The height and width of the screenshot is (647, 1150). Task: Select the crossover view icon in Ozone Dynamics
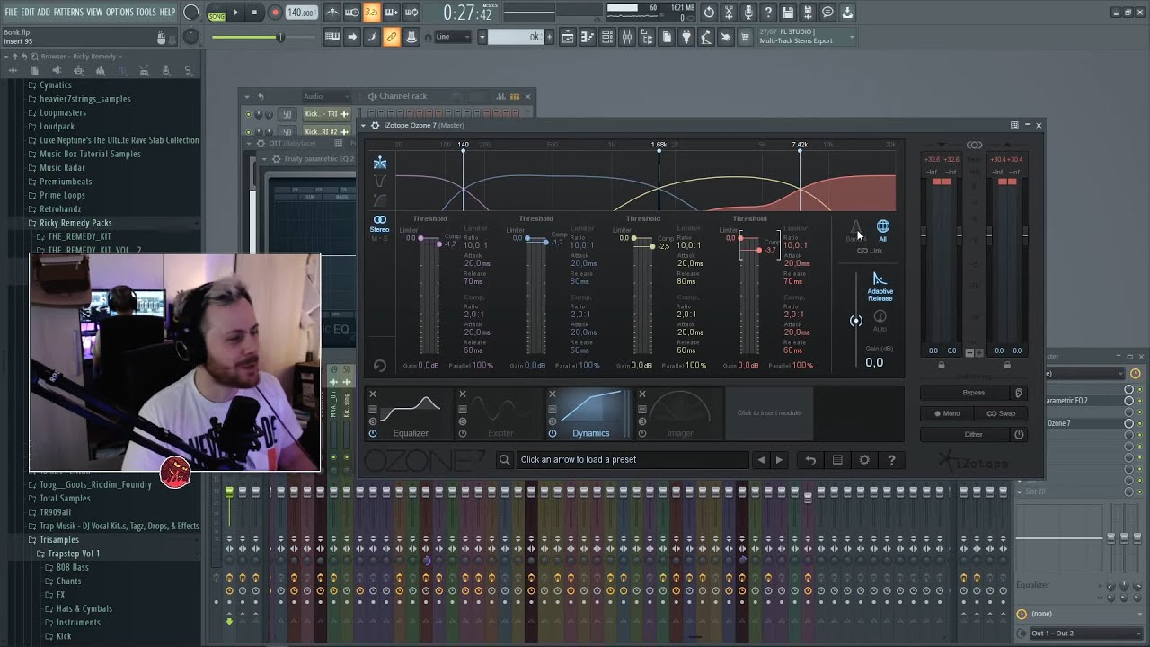tap(380, 163)
